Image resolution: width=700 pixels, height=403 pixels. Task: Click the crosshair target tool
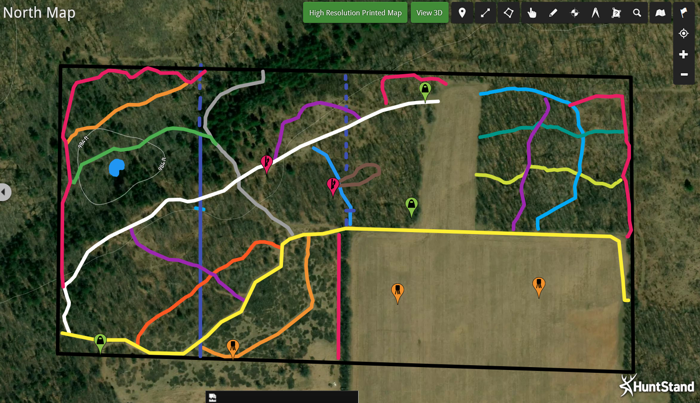575,13
